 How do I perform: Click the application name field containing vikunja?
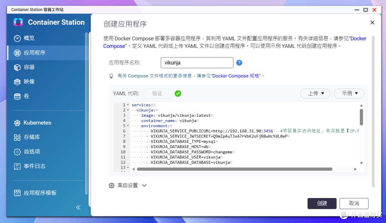coord(197,63)
